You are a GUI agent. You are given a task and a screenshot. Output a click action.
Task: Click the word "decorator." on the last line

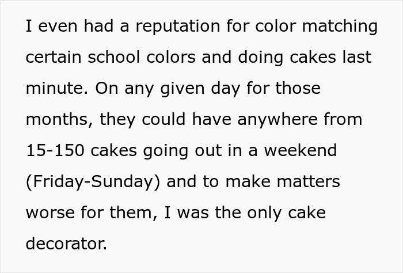point(66,244)
